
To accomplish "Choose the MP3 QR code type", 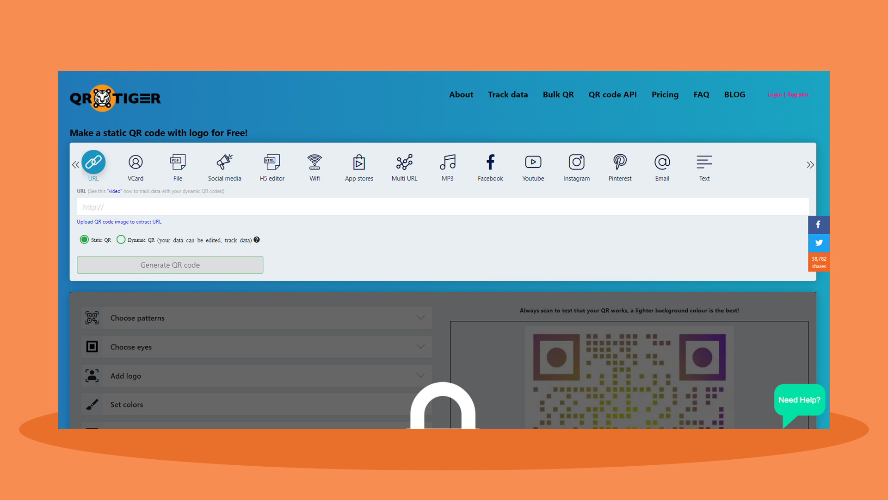I will (447, 167).
